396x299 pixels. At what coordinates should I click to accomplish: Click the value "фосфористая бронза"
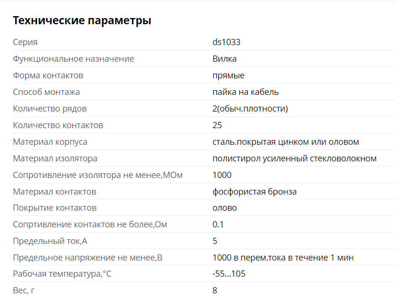click(x=255, y=192)
